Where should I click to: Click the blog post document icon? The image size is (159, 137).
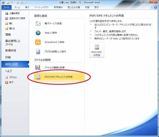[38, 52]
